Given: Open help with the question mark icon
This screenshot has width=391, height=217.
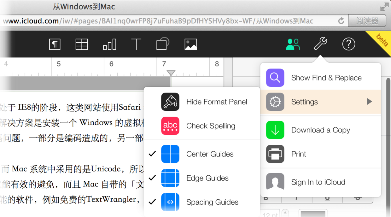Looking at the screenshot, I should click(x=349, y=44).
